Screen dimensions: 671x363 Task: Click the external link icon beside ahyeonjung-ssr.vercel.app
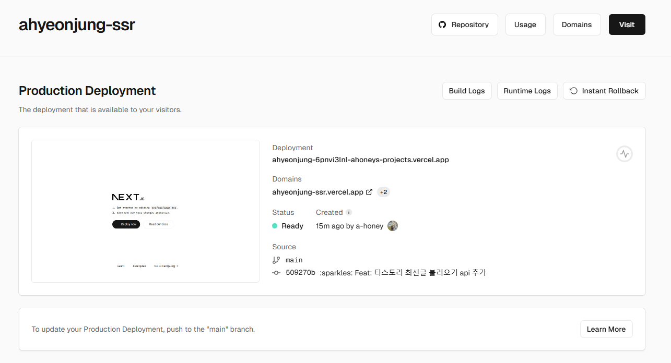tap(369, 192)
